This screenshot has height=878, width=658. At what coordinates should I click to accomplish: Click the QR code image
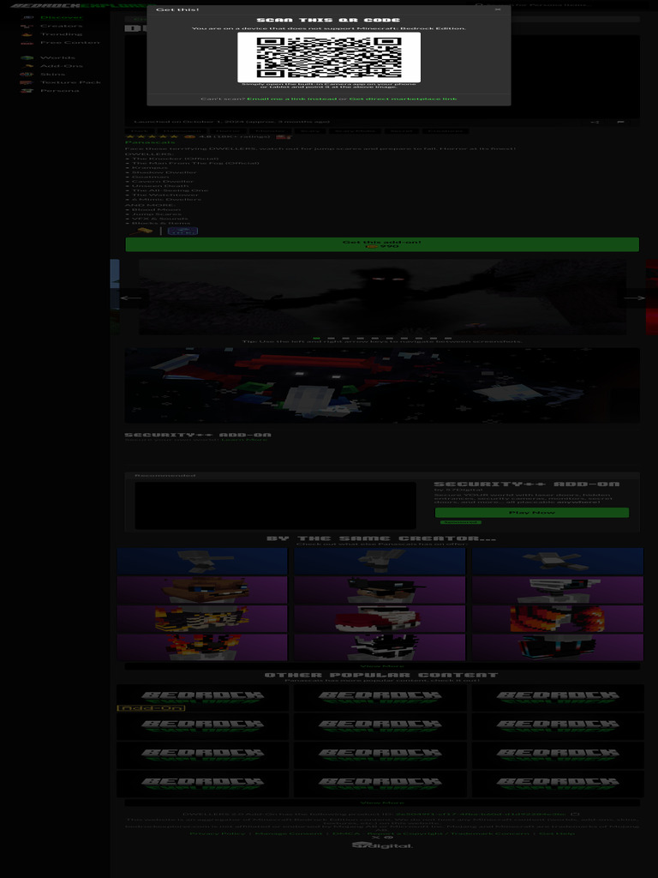pyautogui.click(x=328, y=57)
